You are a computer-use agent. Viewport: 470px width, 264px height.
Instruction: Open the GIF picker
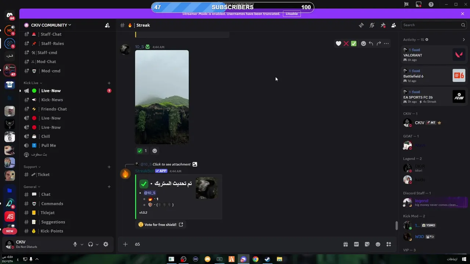[356, 244]
